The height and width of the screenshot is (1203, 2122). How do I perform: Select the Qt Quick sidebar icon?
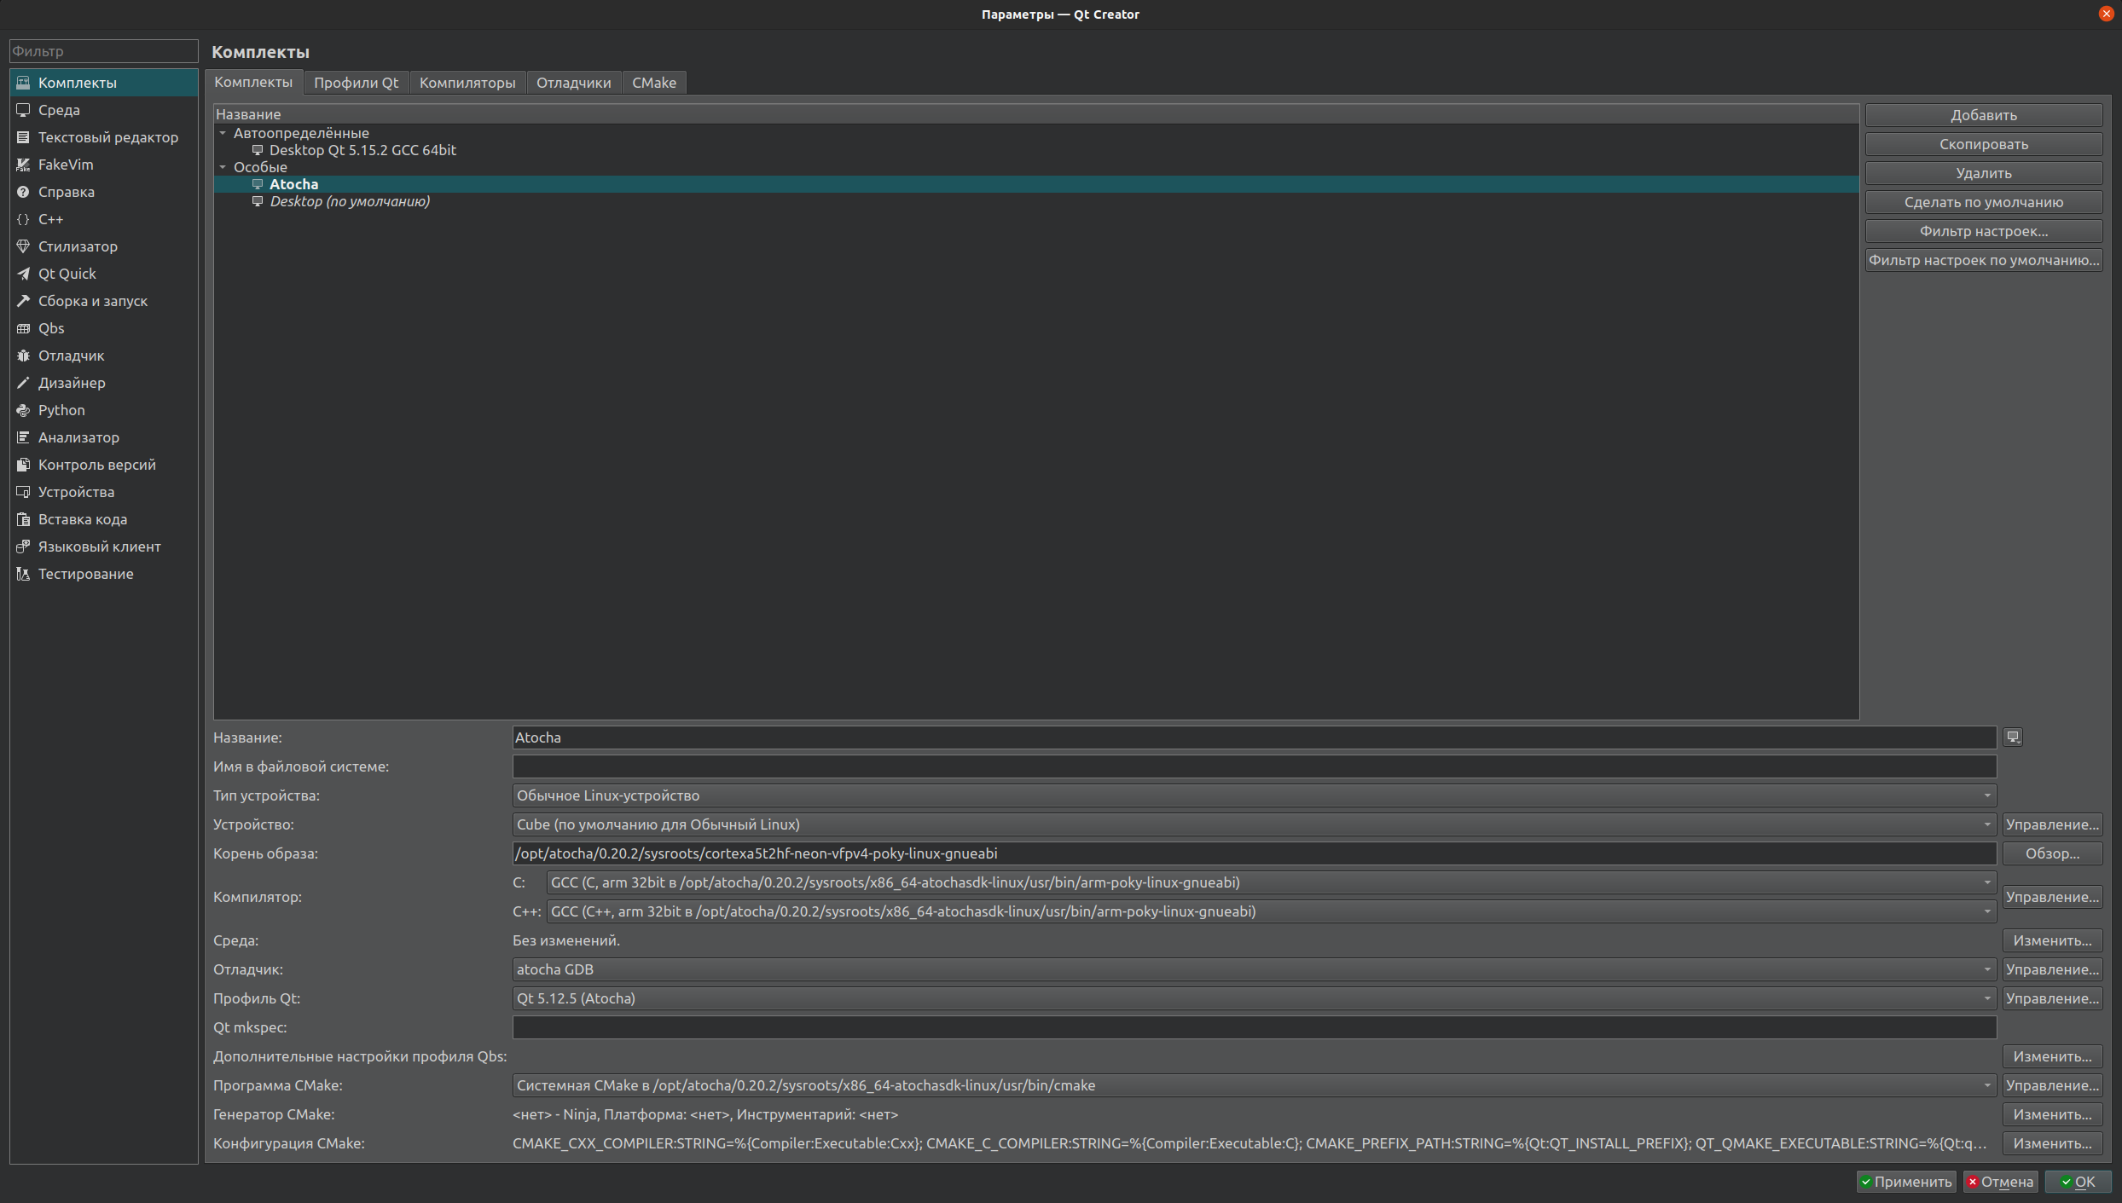(23, 274)
